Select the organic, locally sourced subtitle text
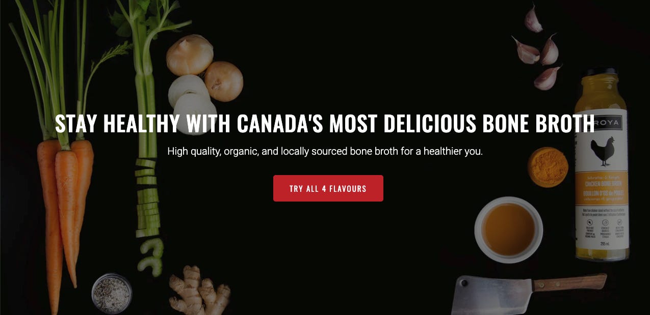The image size is (650, 315). click(325, 151)
